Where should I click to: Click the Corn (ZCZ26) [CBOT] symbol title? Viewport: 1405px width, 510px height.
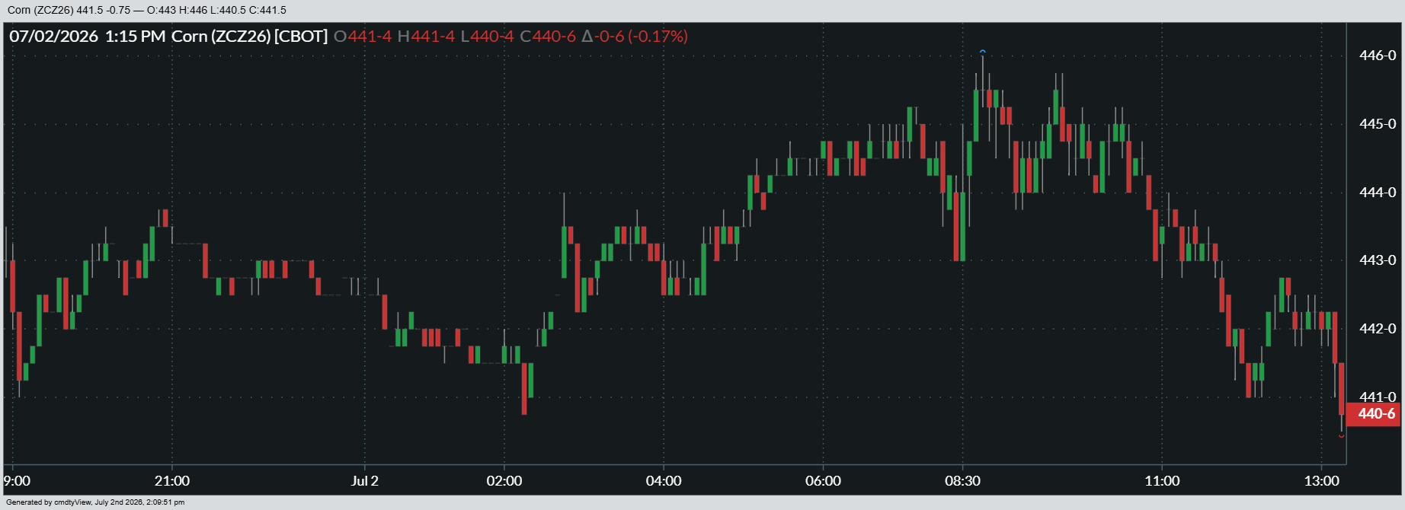249,36
